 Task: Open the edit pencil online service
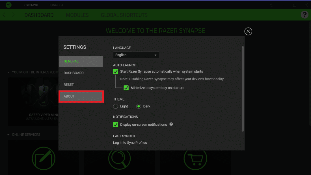click(x=44, y=158)
